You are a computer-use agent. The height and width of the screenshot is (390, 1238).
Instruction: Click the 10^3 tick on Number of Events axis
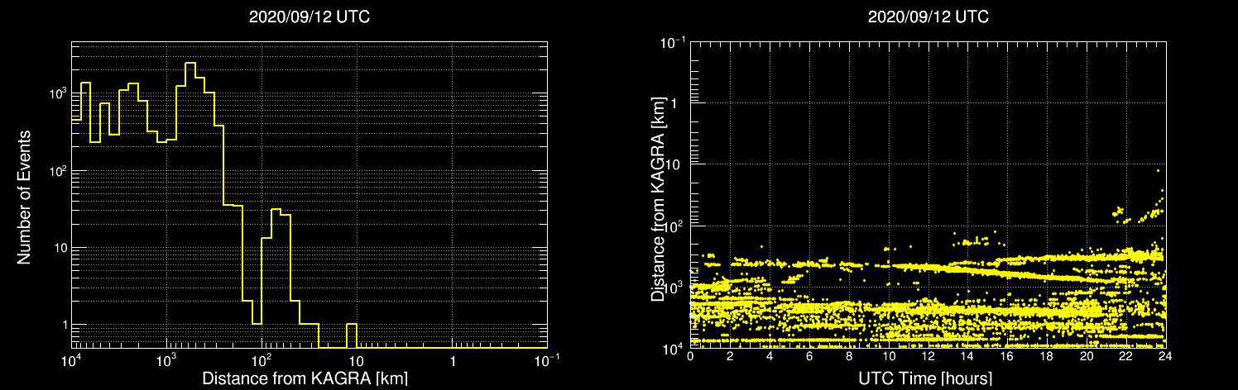coord(57,94)
